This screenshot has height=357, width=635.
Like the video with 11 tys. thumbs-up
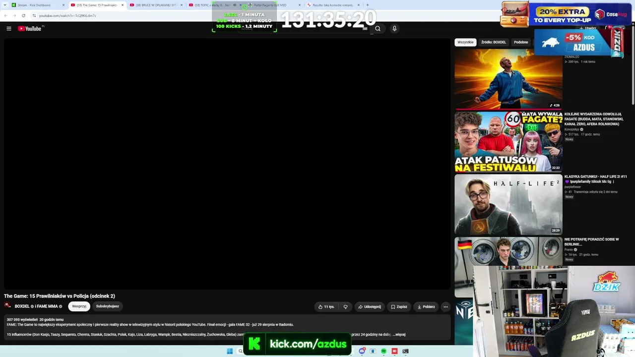point(326,307)
